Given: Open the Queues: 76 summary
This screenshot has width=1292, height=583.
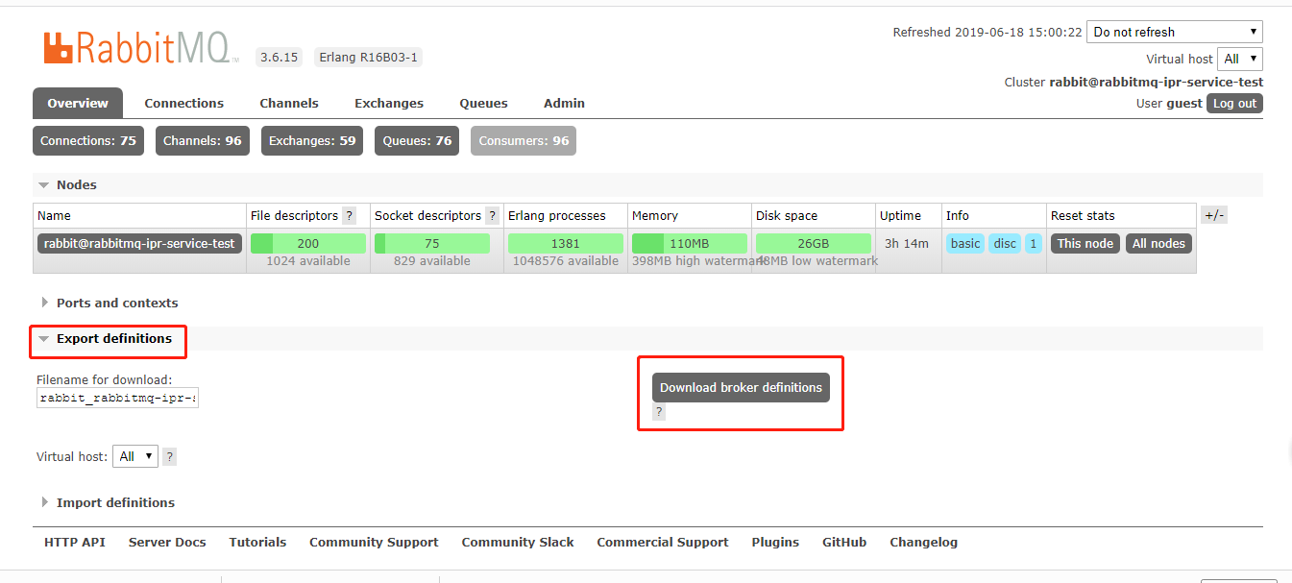Looking at the screenshot, I should (x=417, y=140).
